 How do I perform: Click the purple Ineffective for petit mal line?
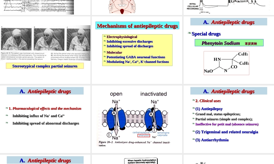click(x=227, y=124)
